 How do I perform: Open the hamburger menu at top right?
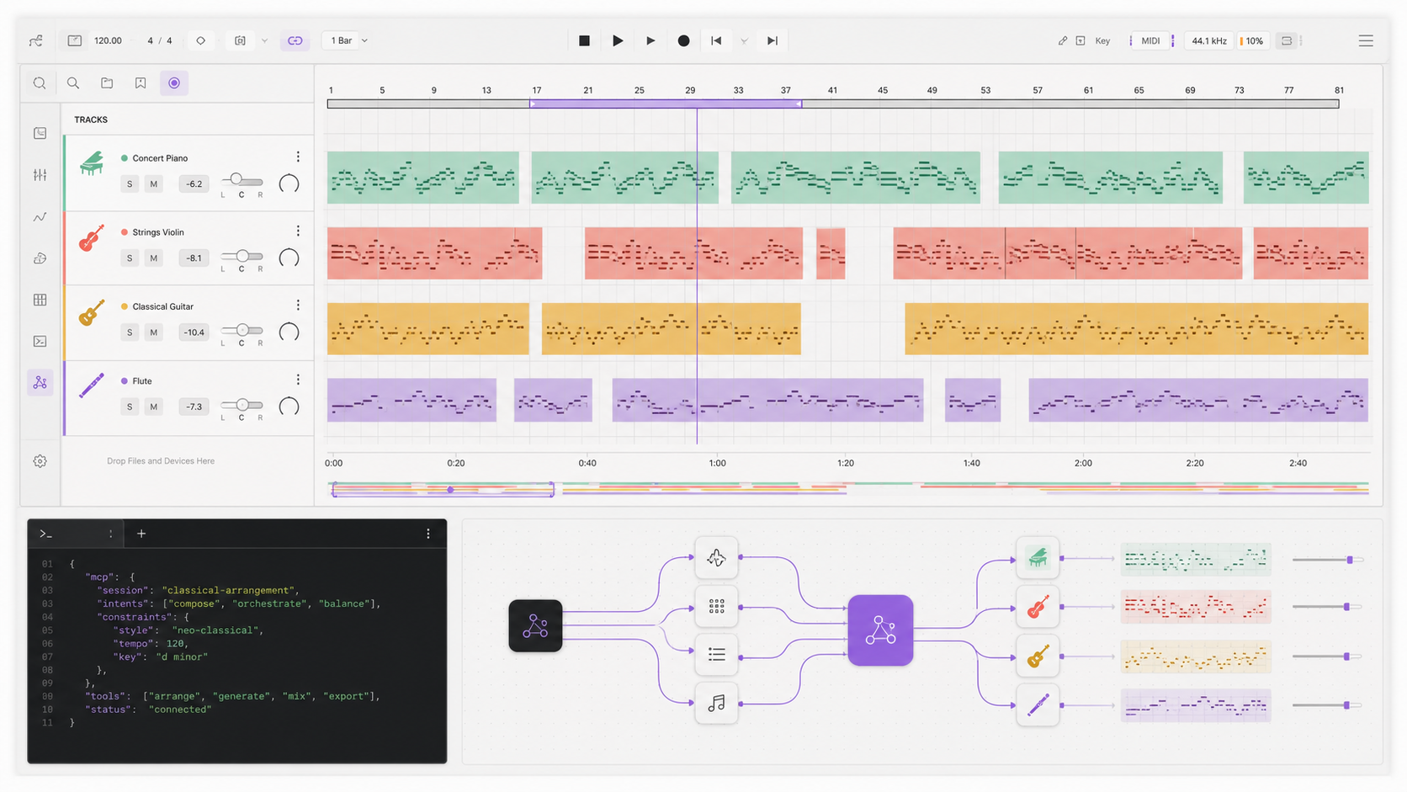(x=1366, y=40)
